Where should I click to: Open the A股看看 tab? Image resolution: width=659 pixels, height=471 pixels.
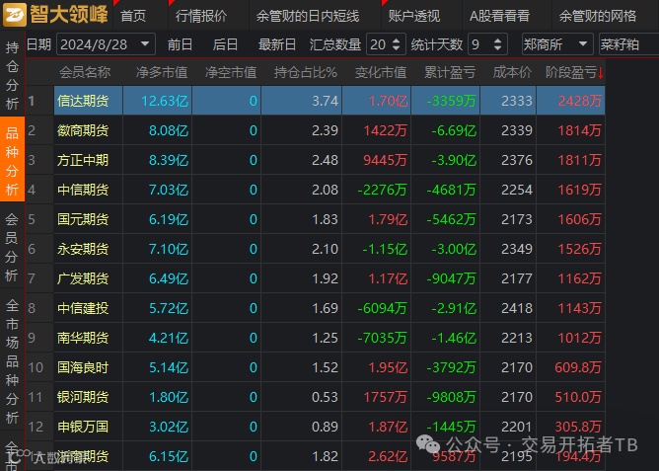tap(499, 16)
